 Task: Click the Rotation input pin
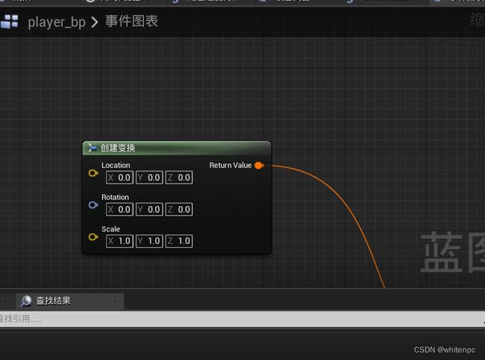pos(93,205)
